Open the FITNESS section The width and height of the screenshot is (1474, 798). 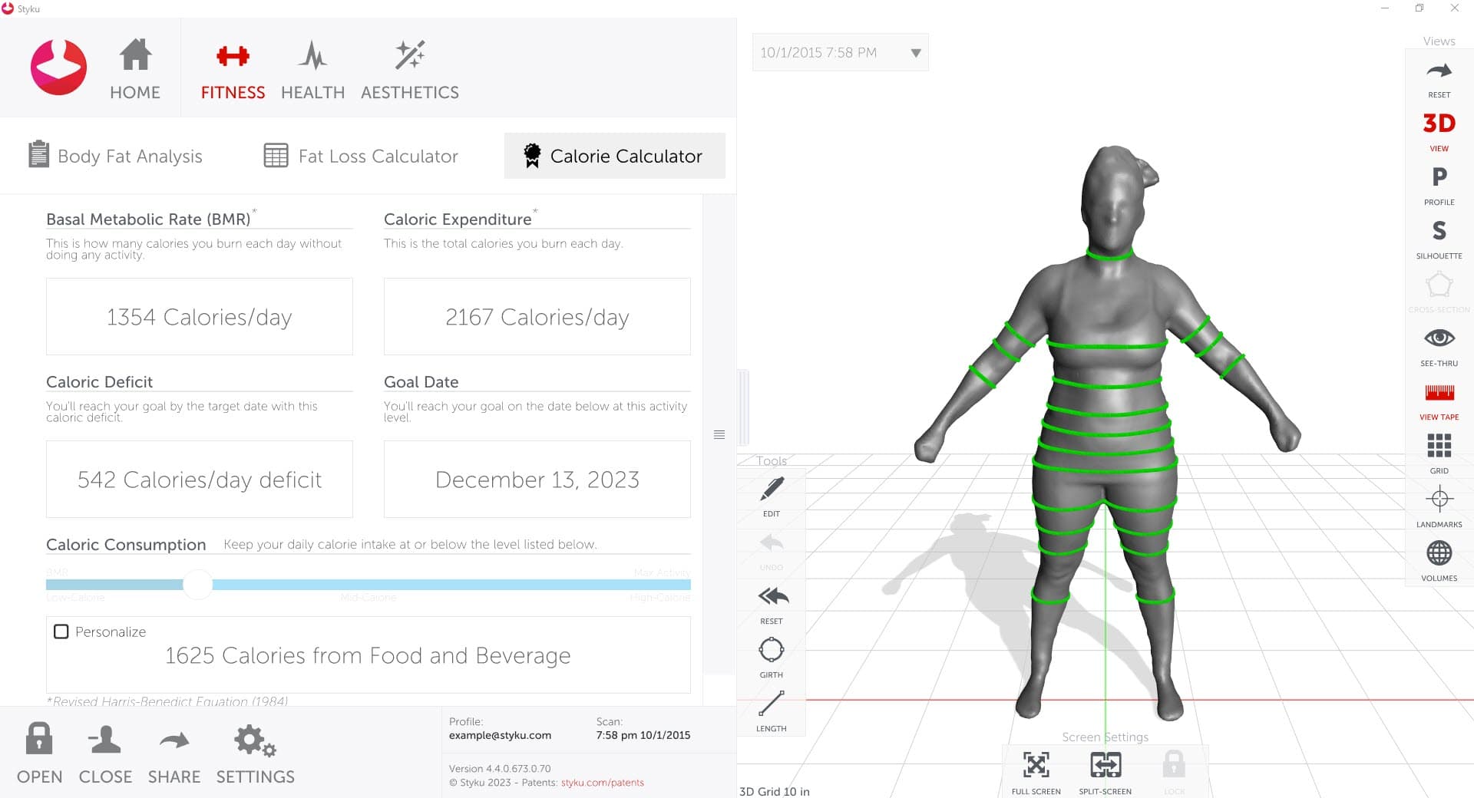[233, 69]
